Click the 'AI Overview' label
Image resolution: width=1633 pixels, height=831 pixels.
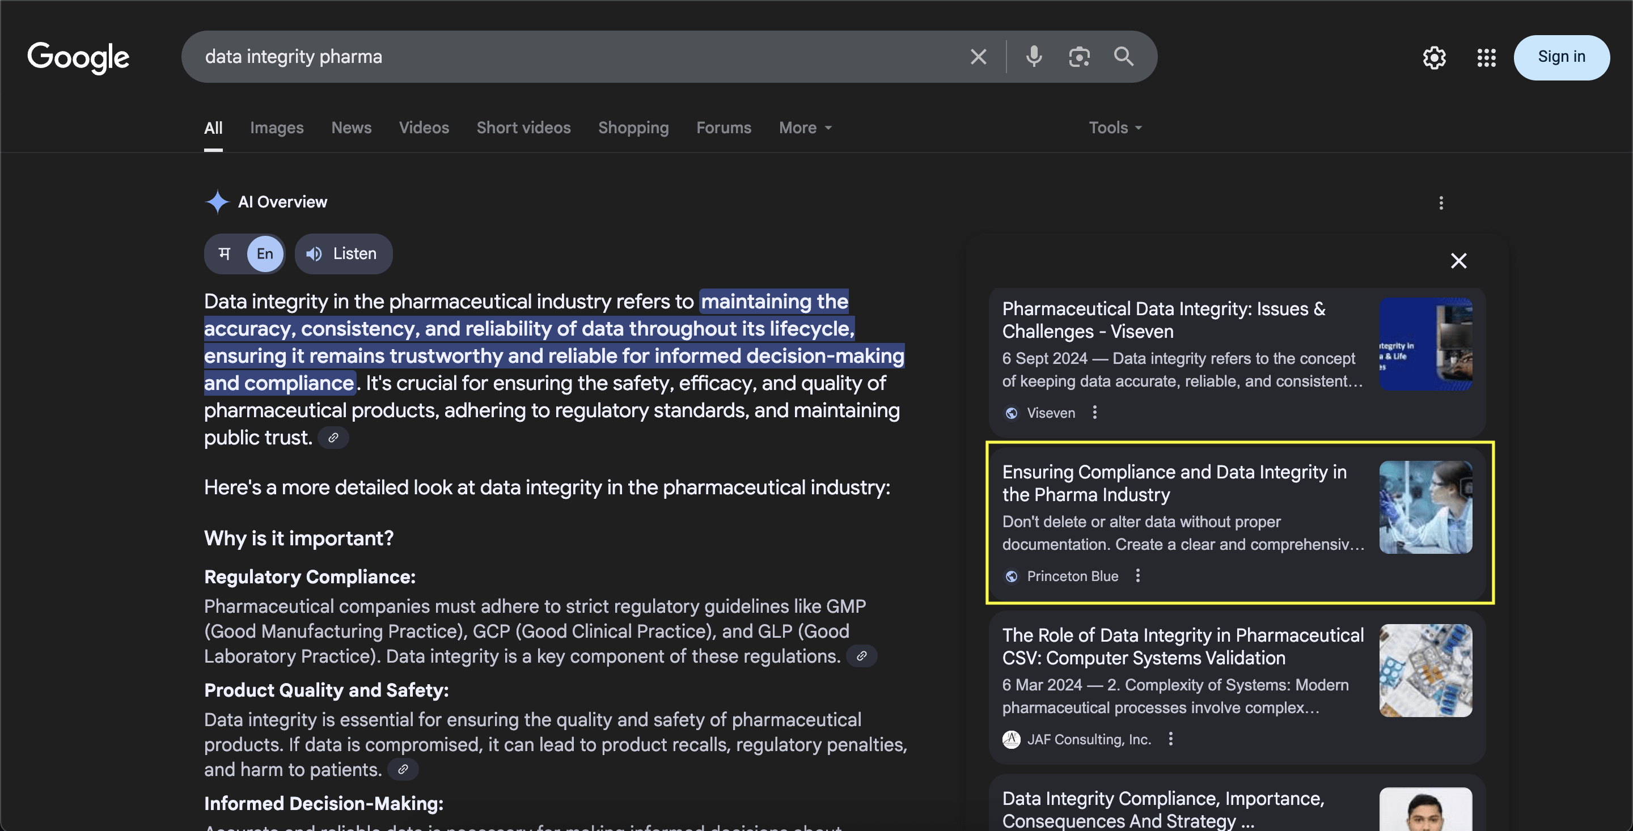point(283,202)
